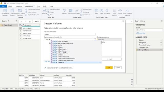Open All Properties link

tap(141, 33)
